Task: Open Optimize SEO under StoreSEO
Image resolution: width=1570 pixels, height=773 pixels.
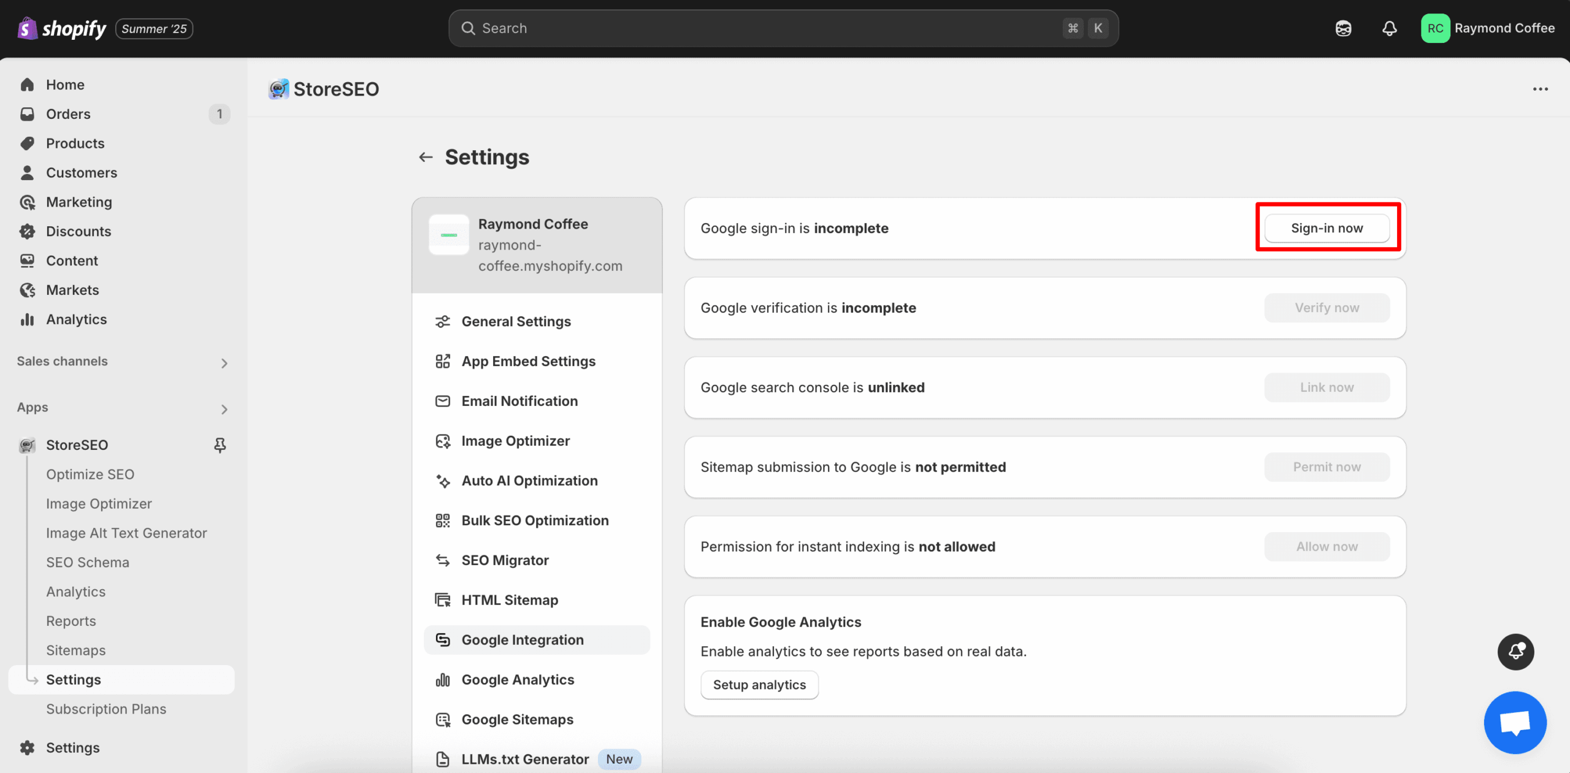Action: click(90, 474)
